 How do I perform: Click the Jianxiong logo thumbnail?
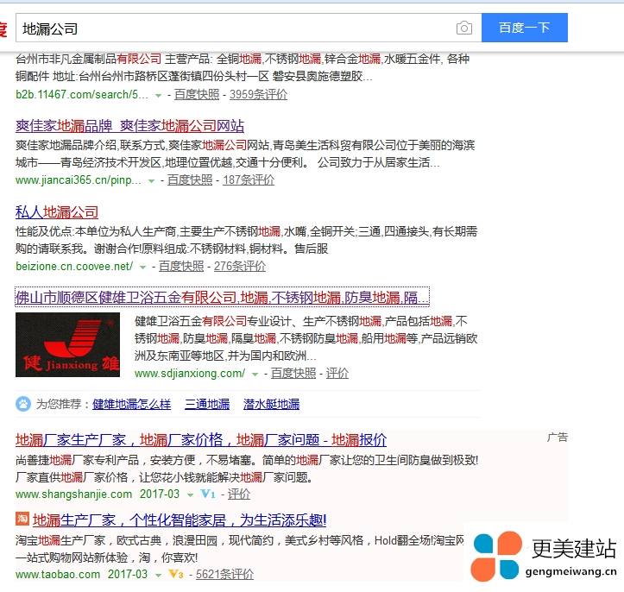click(x=67, y=344)
